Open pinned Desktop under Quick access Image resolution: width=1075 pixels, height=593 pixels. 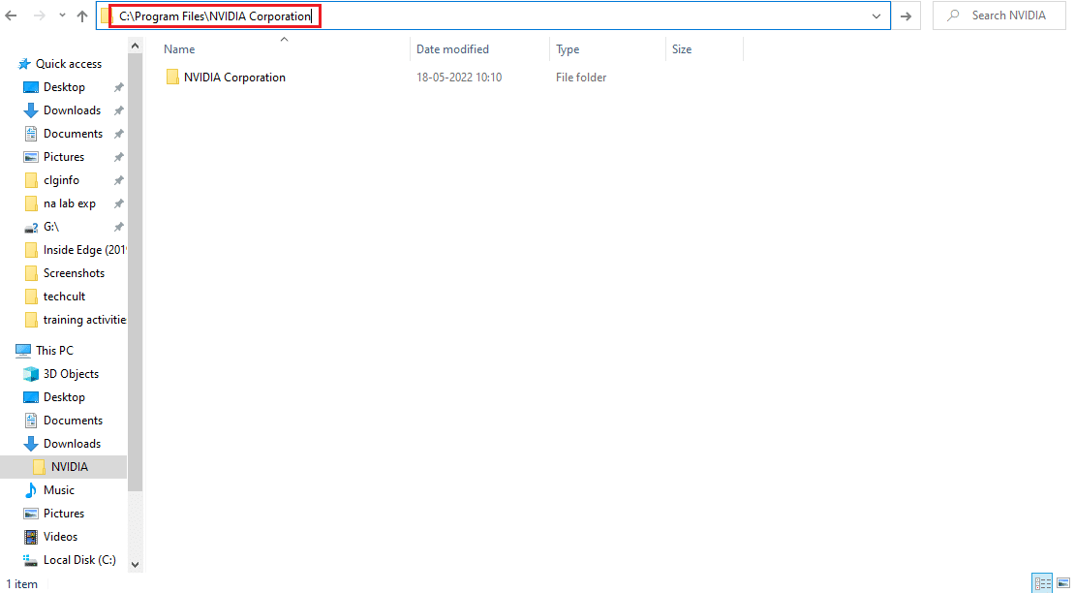click(65, 87)
